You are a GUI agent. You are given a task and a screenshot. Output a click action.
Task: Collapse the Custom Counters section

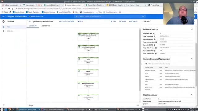[192, 59]
